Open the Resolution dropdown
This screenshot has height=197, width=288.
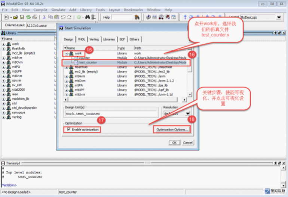187,114
